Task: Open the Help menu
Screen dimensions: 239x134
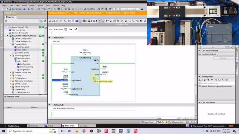Action: (x=63, y=6)
